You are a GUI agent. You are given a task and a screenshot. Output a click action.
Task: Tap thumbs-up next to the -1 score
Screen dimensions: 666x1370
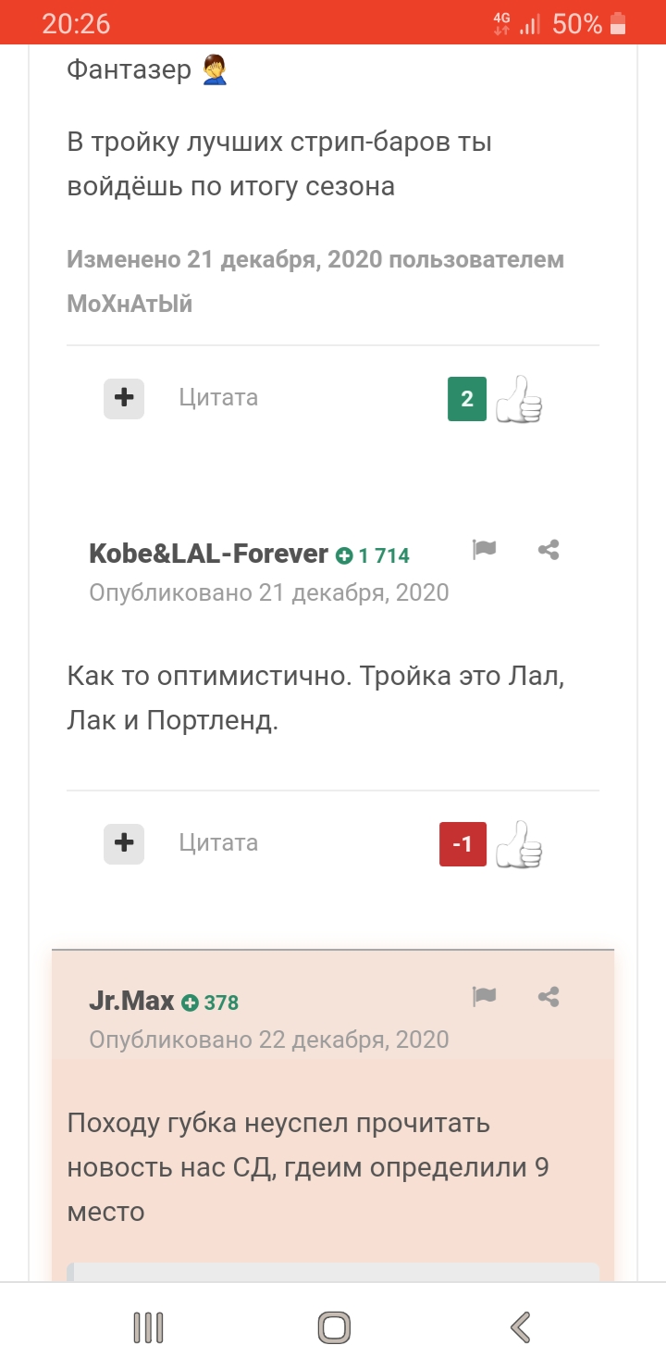coord(519,844)
